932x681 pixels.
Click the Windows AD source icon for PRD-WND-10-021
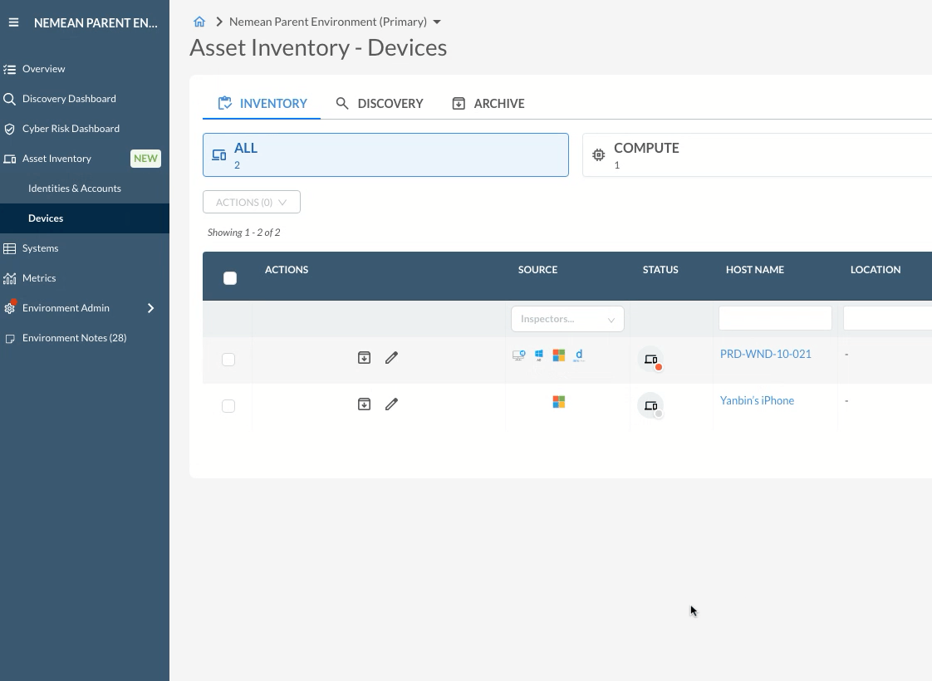[539, 355]
